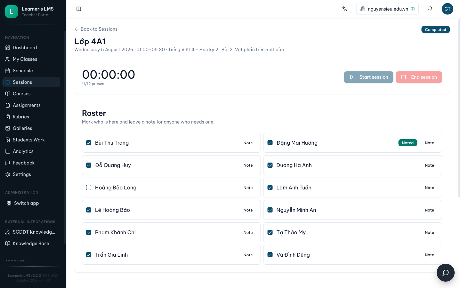This screenshot has height=288, width=461.
Task: Uncheck attendance for Đặng Mai Hương
Action: [270, 143]
